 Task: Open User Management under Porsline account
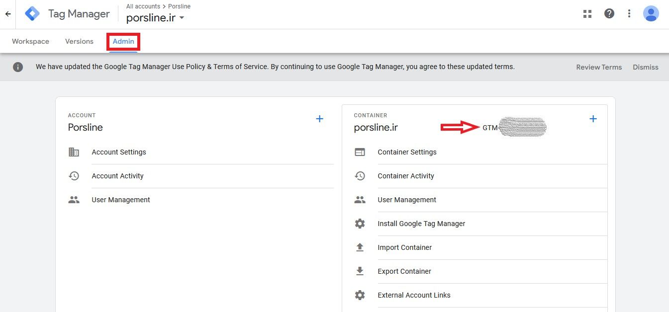point(121,200)
